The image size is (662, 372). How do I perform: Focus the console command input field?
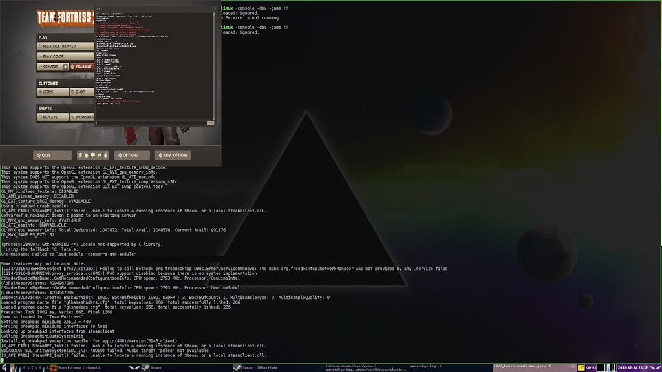151,123
